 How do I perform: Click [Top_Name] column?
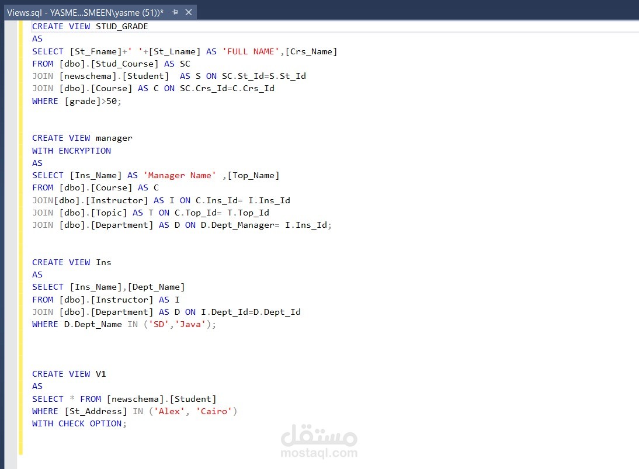253,176
